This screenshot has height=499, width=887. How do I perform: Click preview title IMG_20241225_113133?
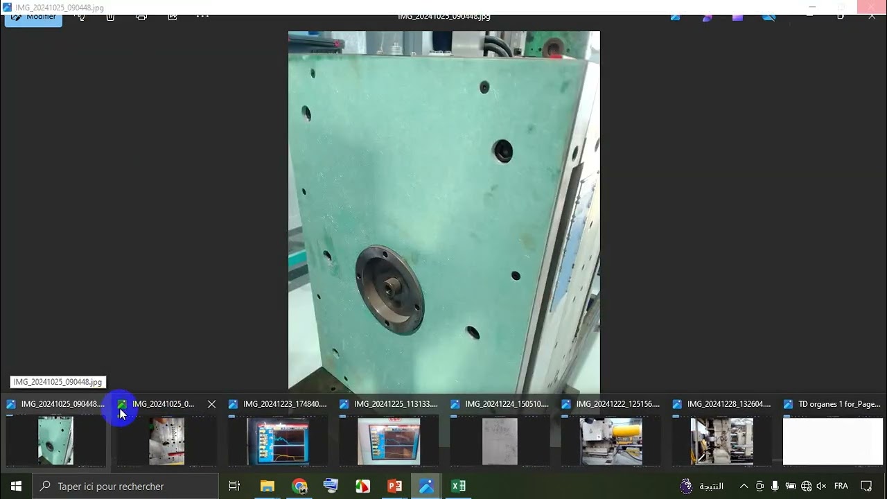tap(396, 404)
